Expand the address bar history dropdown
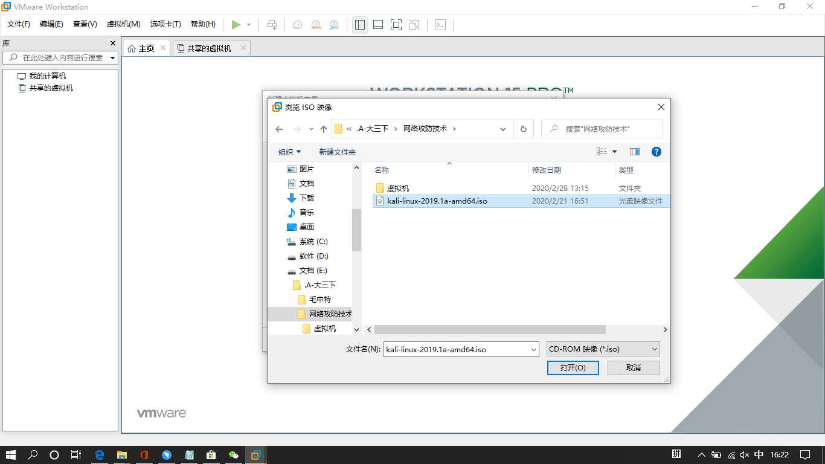Screen dimensions: 825x464 point(503,129)
